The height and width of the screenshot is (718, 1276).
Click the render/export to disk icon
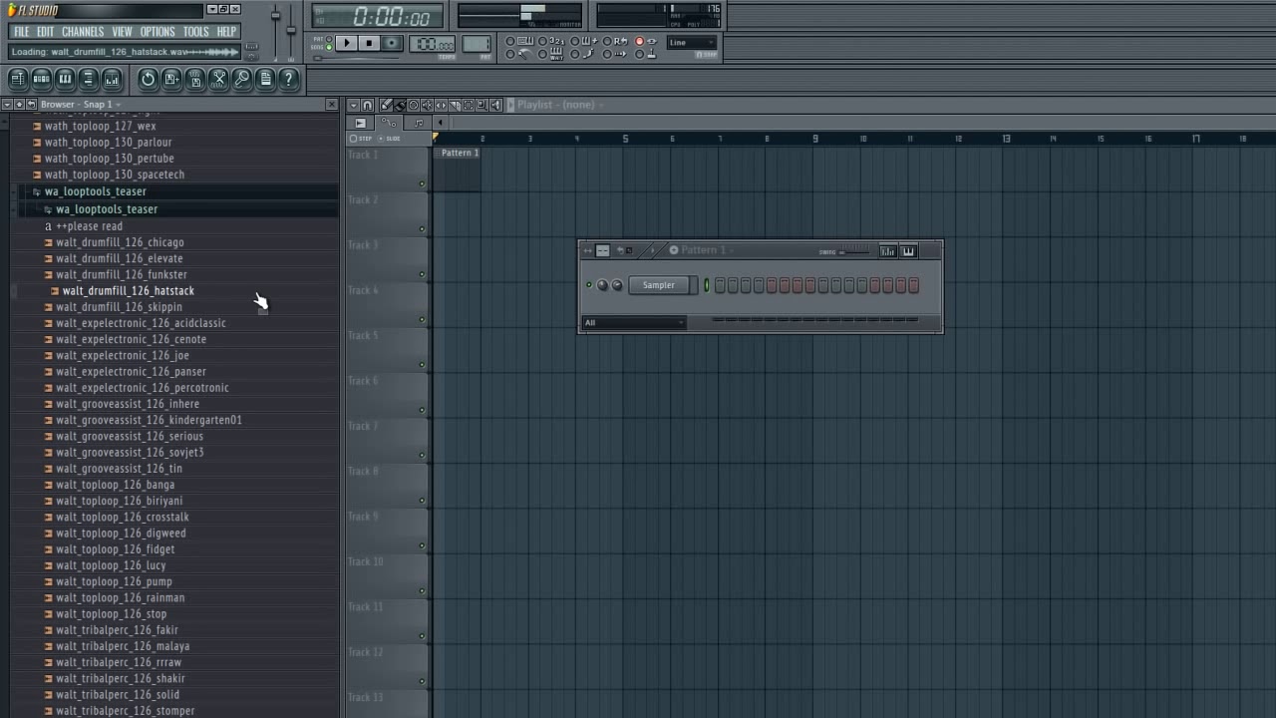[x=195, y=79]
